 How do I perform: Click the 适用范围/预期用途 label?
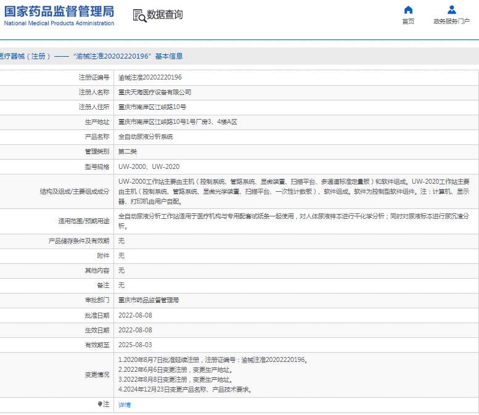[84, 221]
